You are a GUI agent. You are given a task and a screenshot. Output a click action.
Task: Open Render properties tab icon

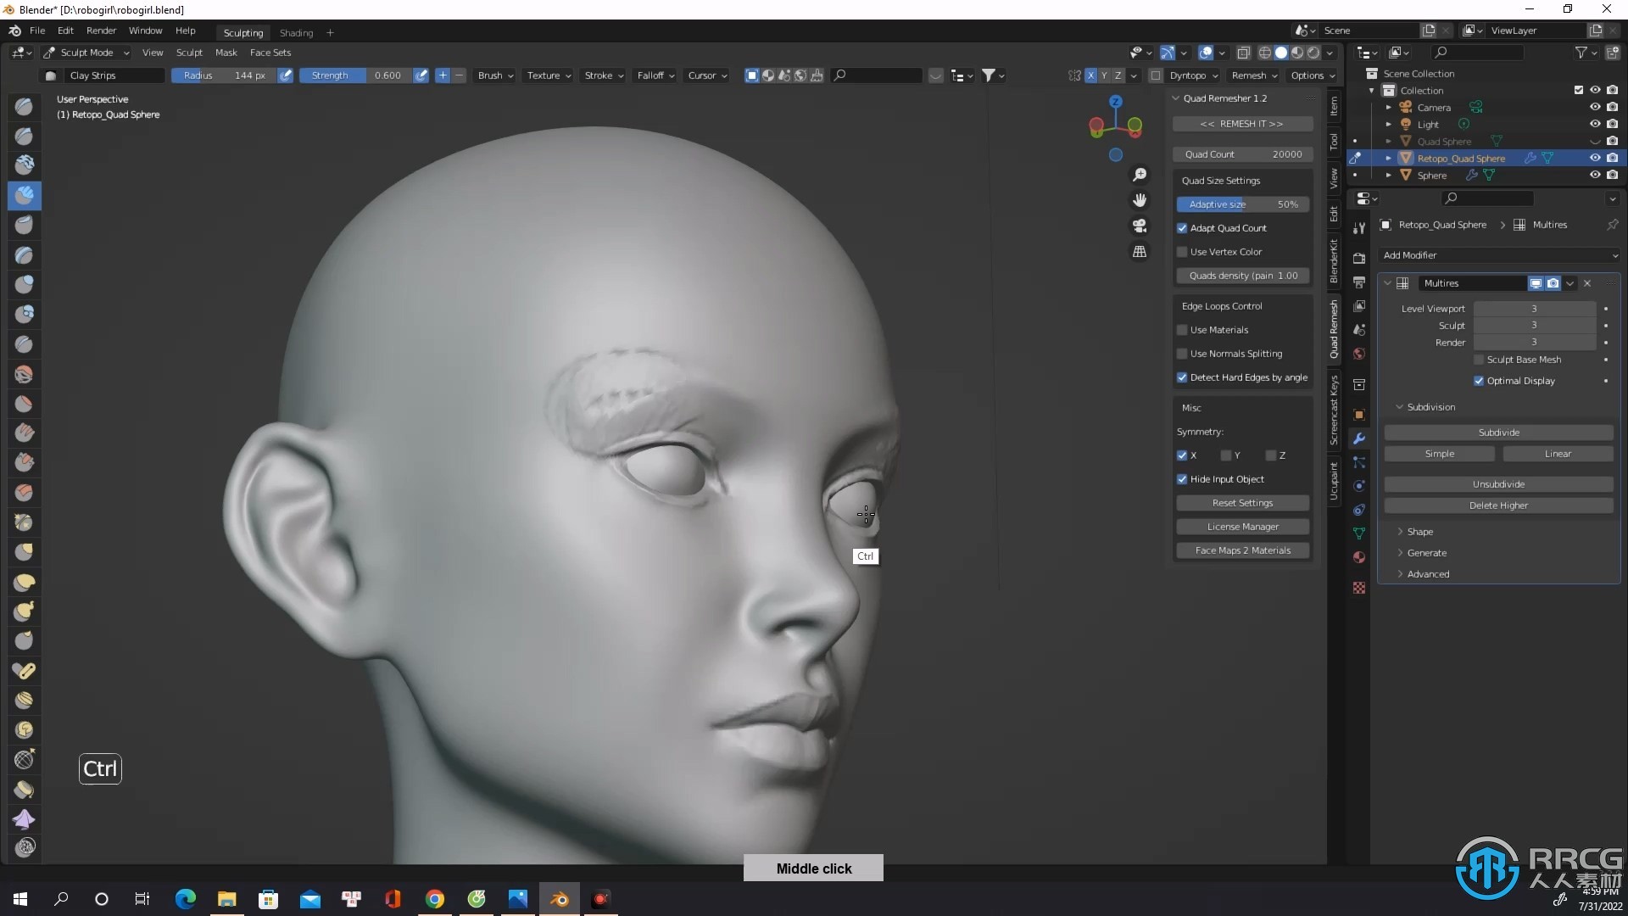click(x=1359, y=258)
